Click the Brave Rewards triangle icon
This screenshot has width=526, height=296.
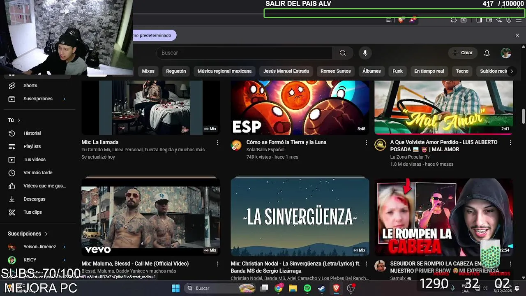coord(412,20)
